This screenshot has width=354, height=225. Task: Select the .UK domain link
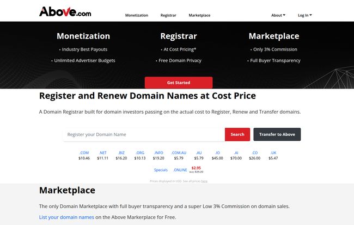273,153
